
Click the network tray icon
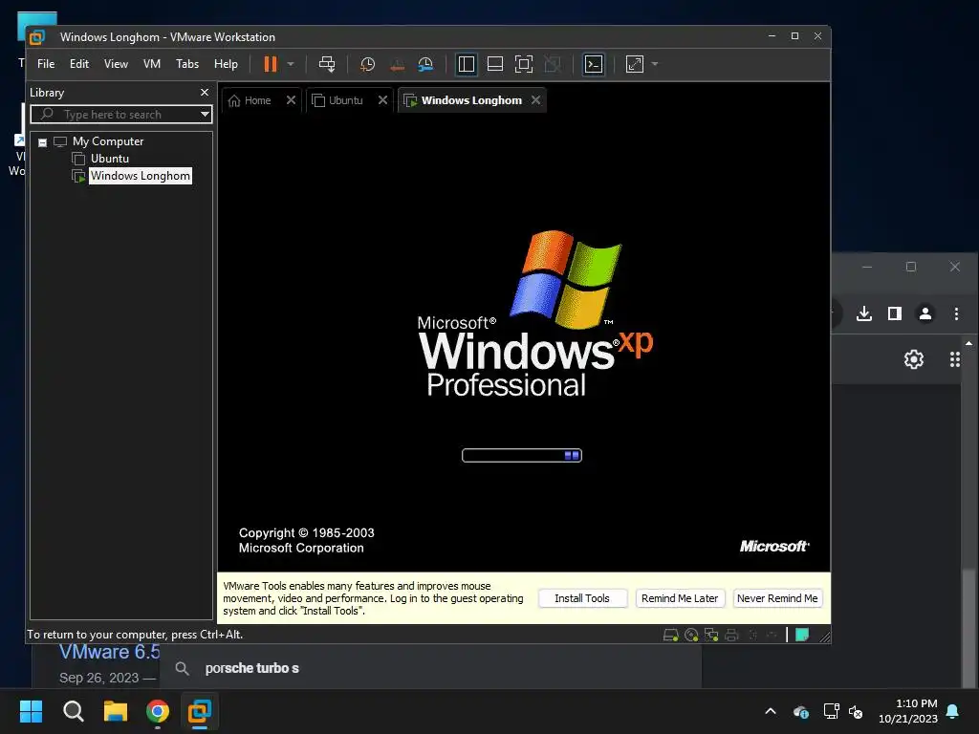[831, 711]
